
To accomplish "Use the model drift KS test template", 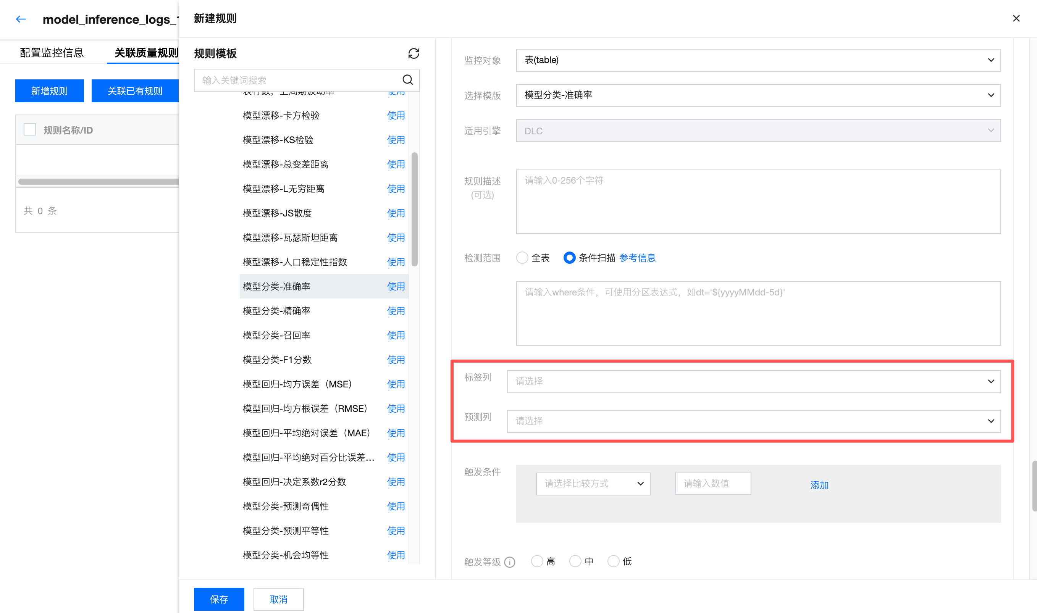I will [396, 140].
